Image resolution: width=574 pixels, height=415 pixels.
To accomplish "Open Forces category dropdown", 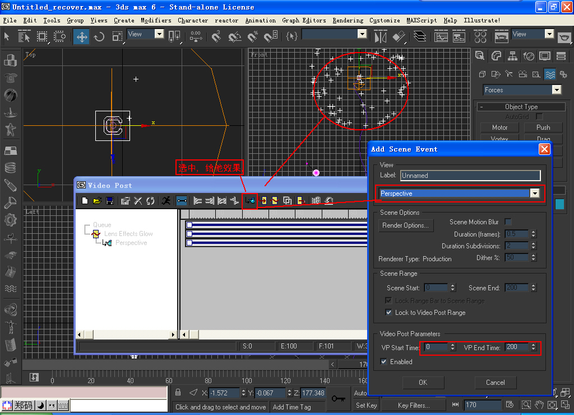I will pyautogui.click(x=557, y=90).
